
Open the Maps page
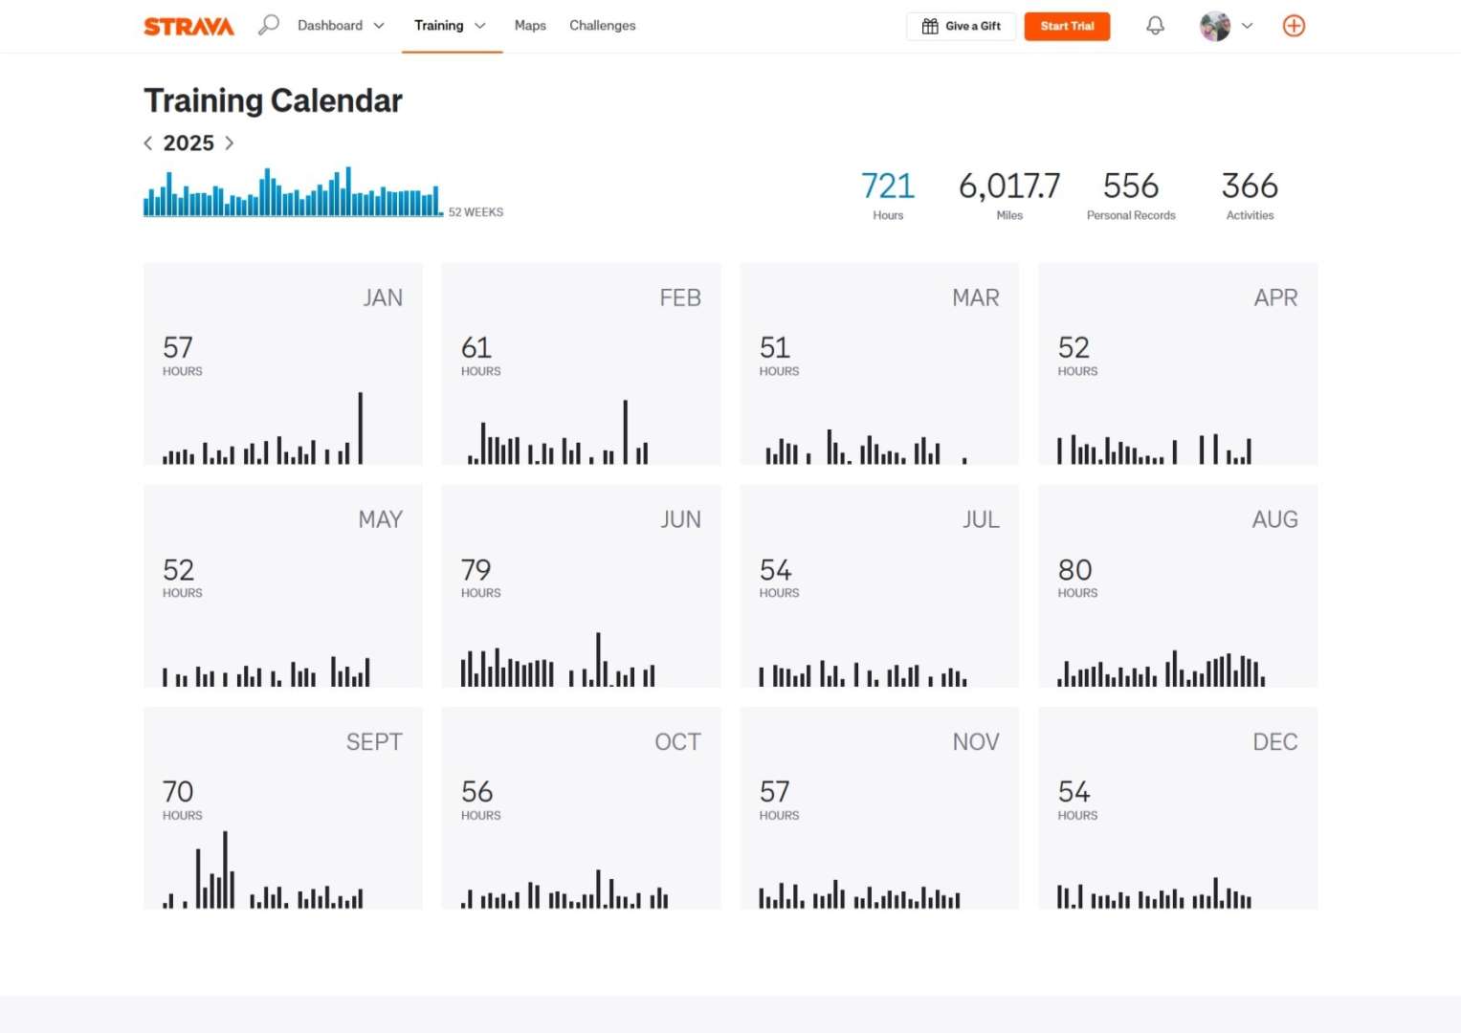530,26
